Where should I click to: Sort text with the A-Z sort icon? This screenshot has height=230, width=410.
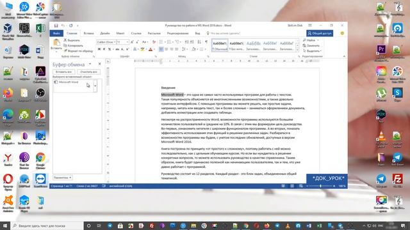click(x=199, y=42)
